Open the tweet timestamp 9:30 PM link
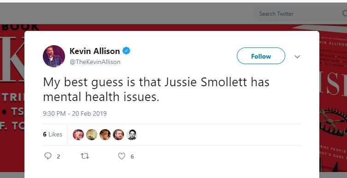This screenshot has width=347, height=178. [75, 113]
